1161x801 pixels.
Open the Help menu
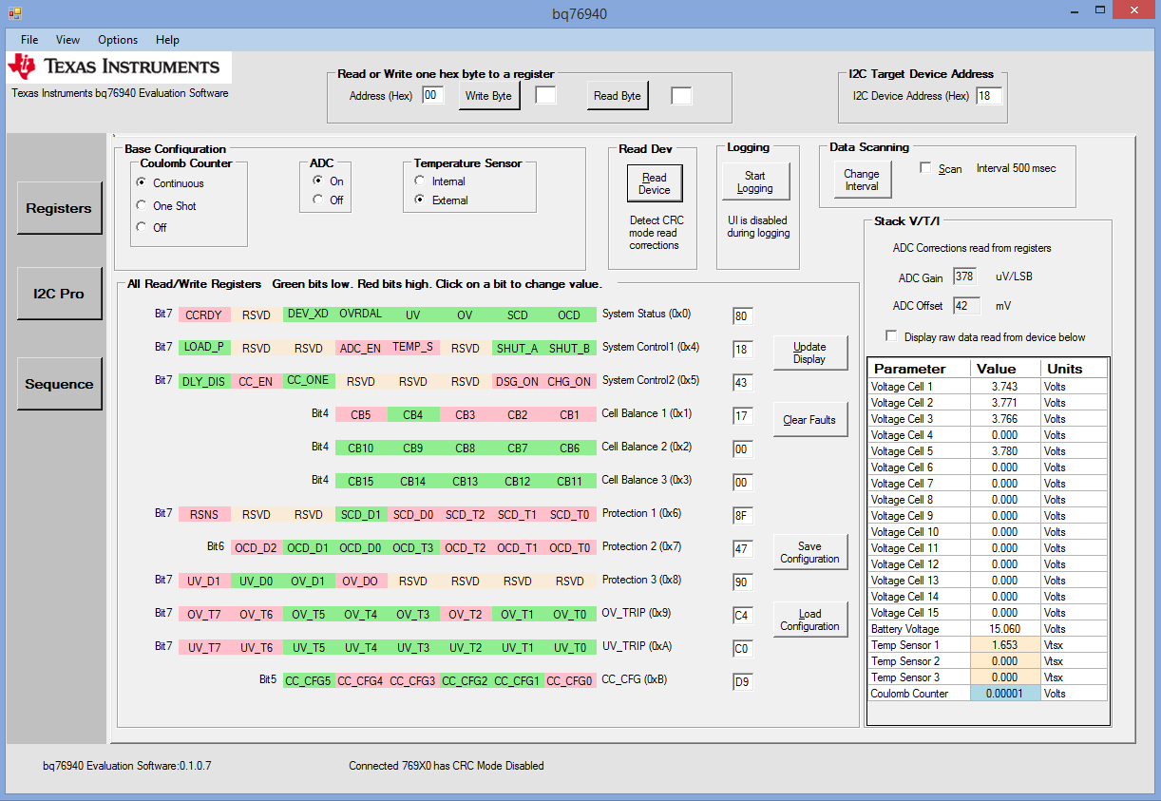point(168,40)
